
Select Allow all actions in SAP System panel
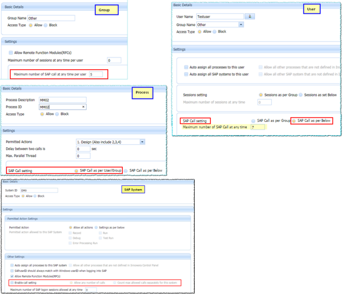pos(70,227)
